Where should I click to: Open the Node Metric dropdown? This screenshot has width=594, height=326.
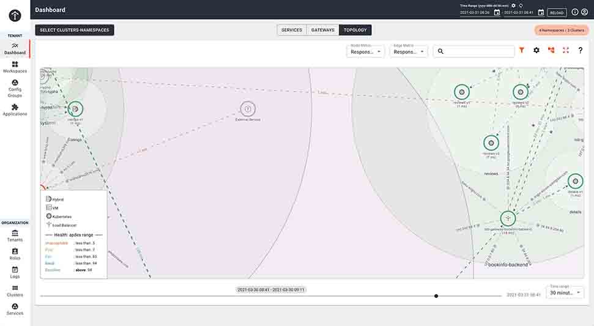pyautogui.click(x=366, y=51)
